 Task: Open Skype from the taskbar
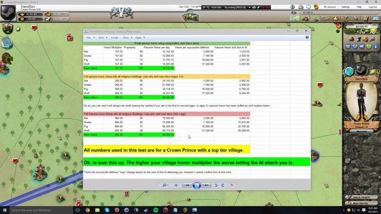pos(107,210)
